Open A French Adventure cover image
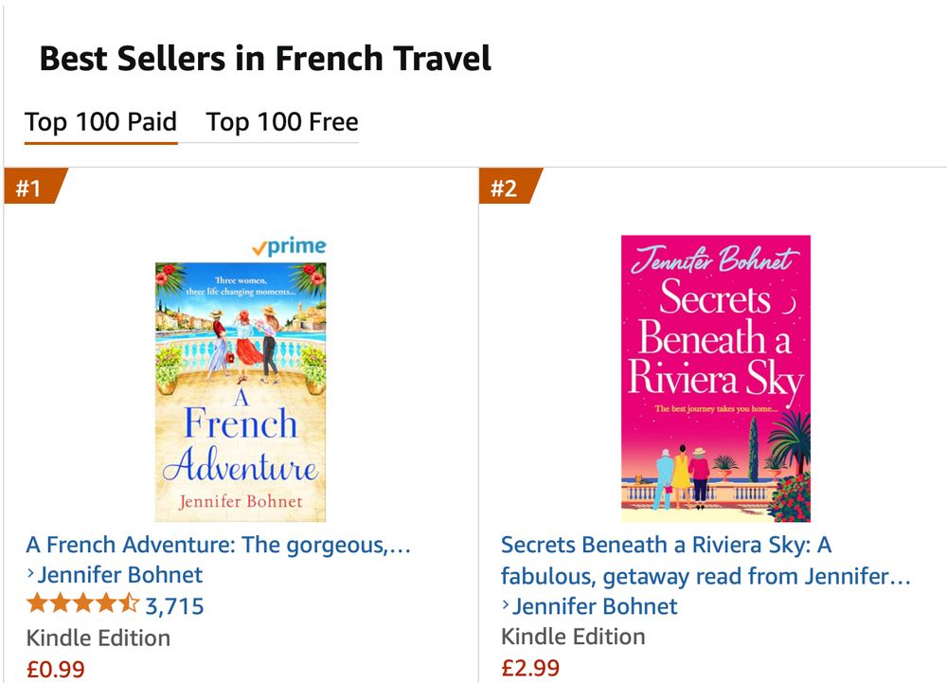The width and height of the screenshot is (947, 683). pyautogui.click(x=241, y=392)
